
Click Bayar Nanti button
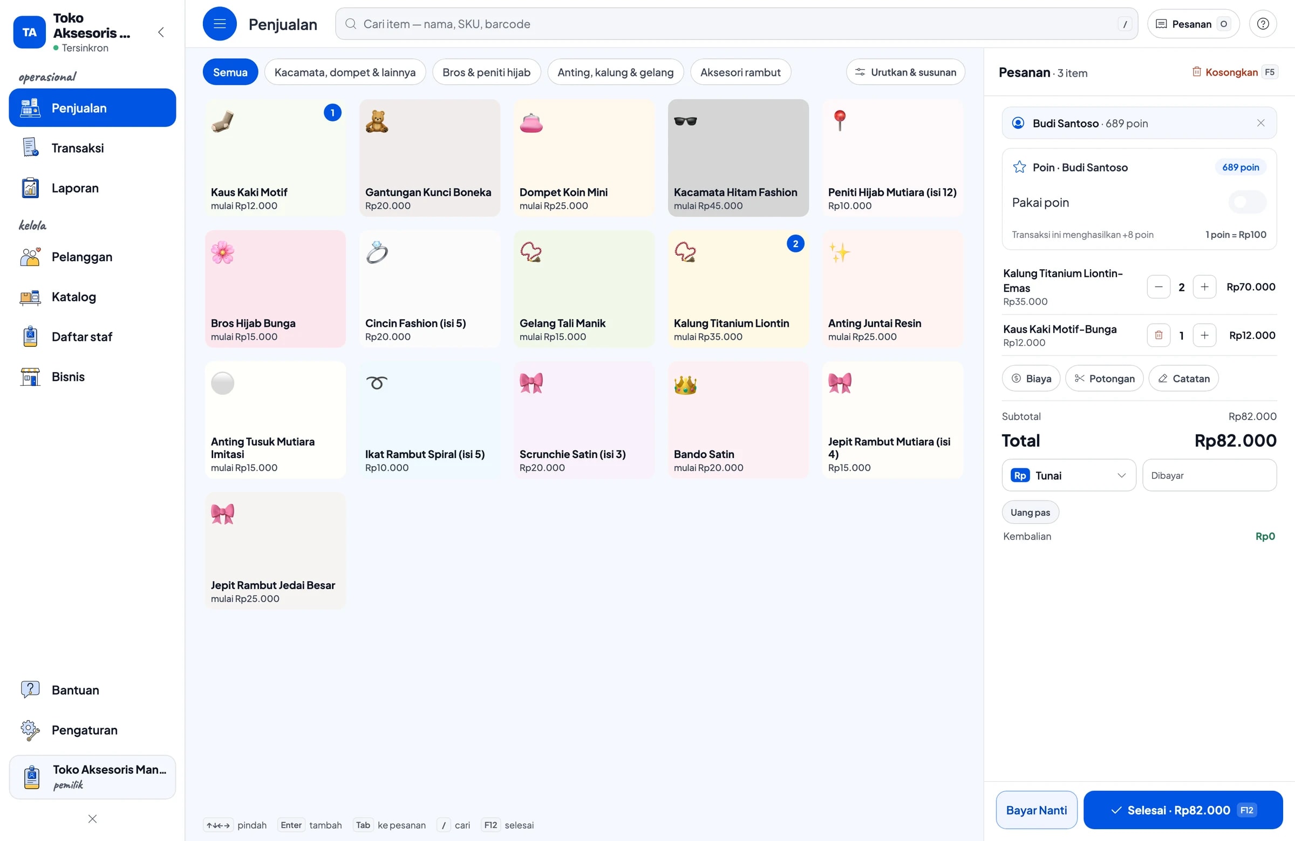pos(1036,810)
